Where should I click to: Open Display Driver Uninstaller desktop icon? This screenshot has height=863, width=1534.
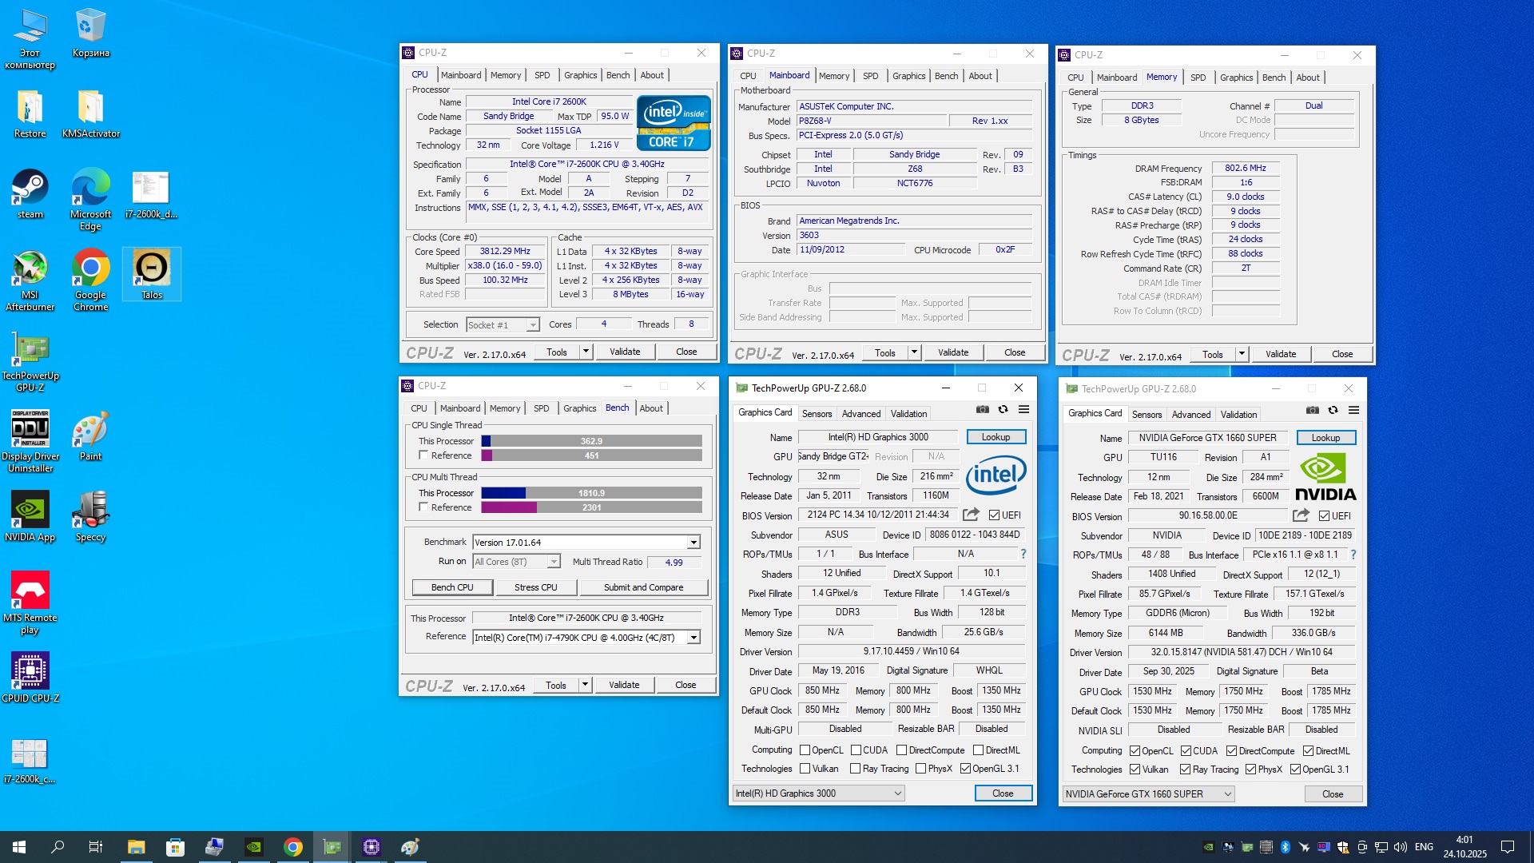click(x=30, y=430)
